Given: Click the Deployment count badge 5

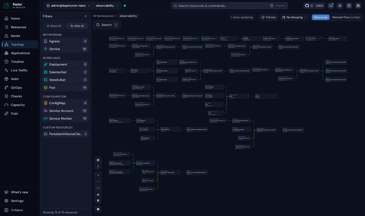Looking at the screenshot, I should click(85, 64).
